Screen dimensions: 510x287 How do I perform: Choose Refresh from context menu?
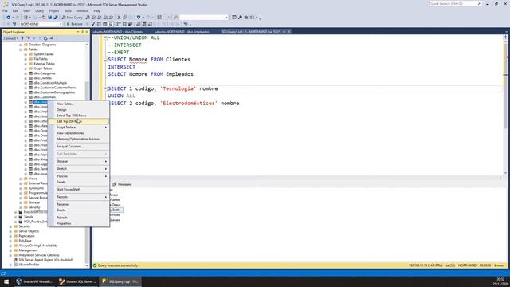(x=78, y=218)
